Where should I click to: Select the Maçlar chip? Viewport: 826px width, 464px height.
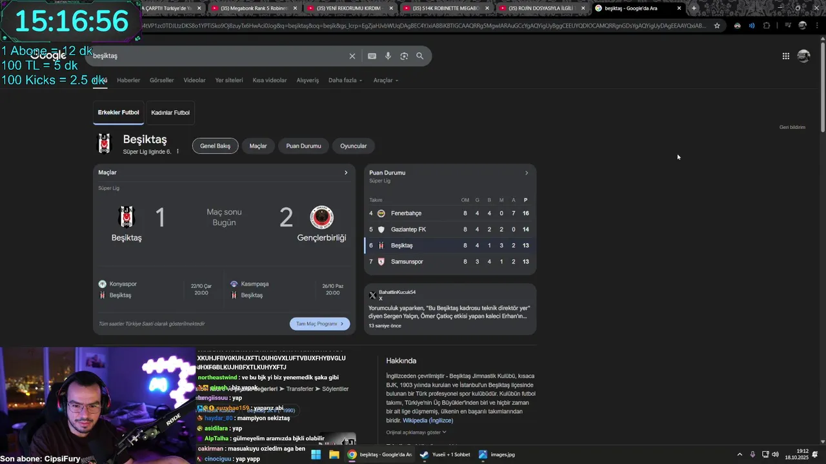coord(258,146)
